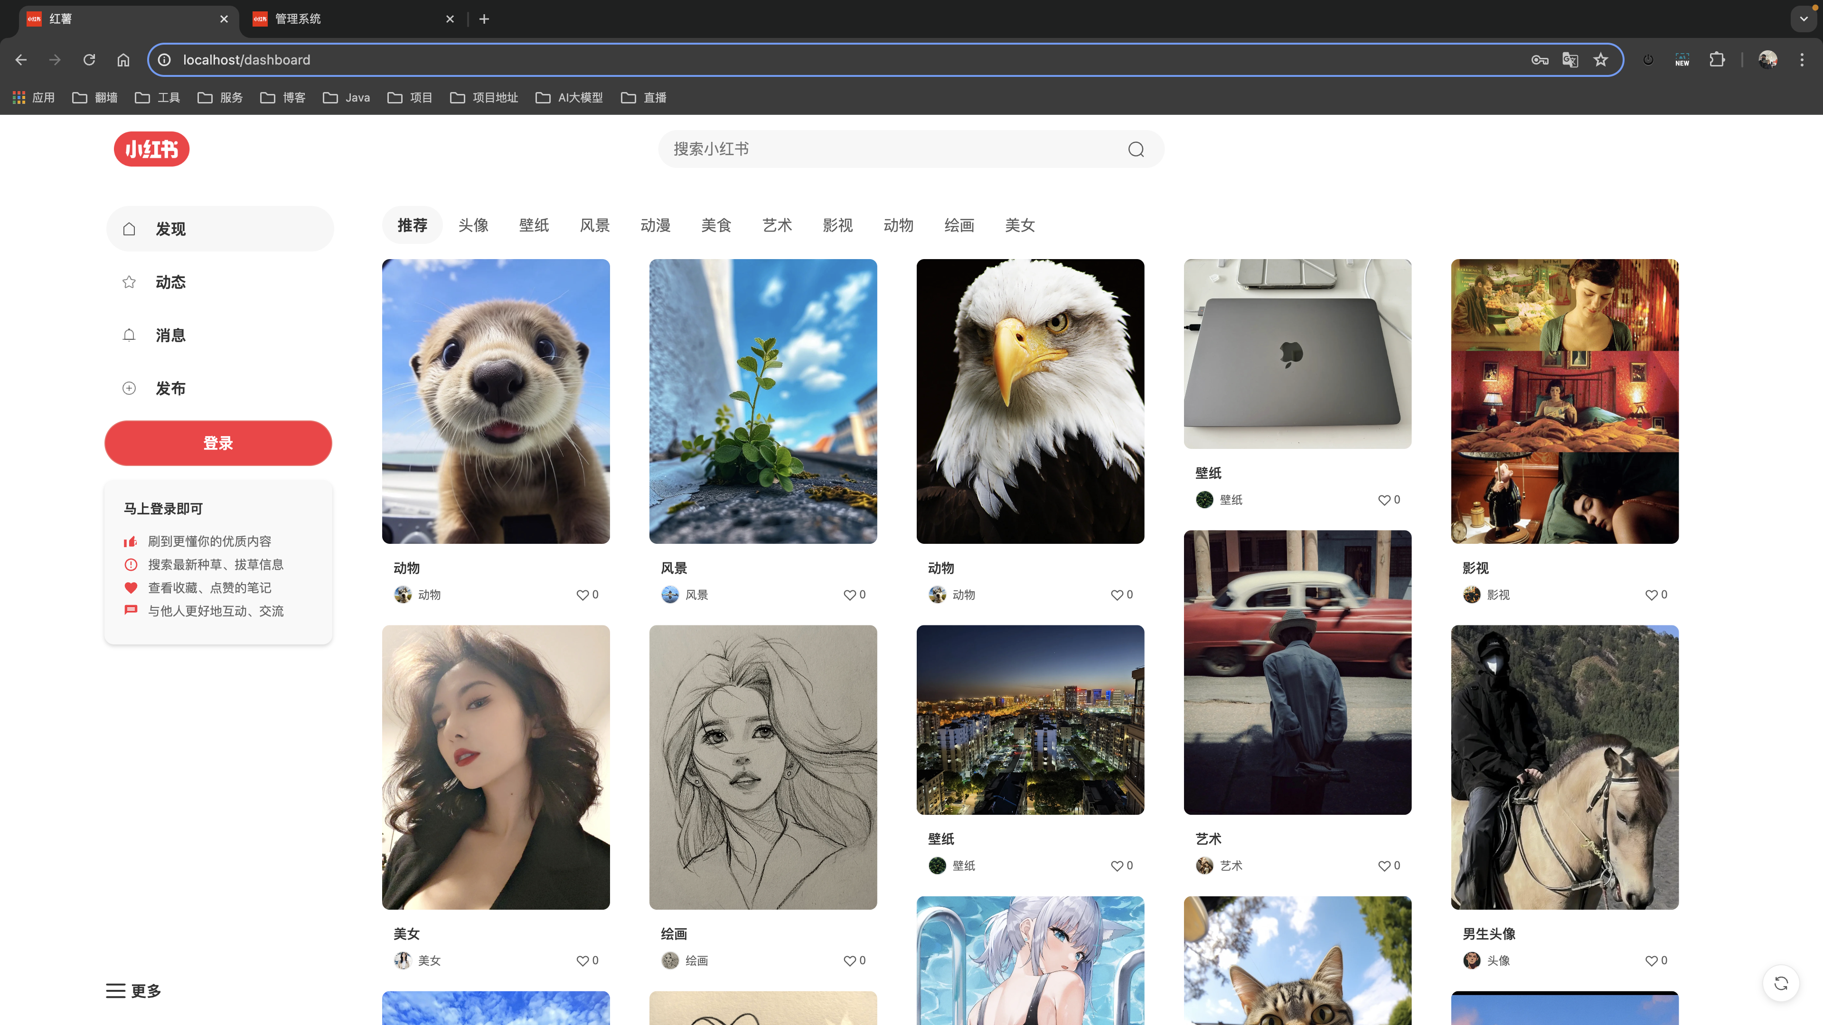Like the night city 壁纸 post
This screenshot has height=1025, width=1823.
1117,866
